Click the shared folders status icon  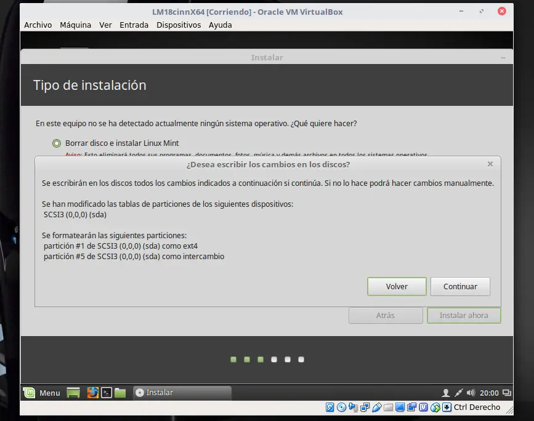tap(388, 407)
